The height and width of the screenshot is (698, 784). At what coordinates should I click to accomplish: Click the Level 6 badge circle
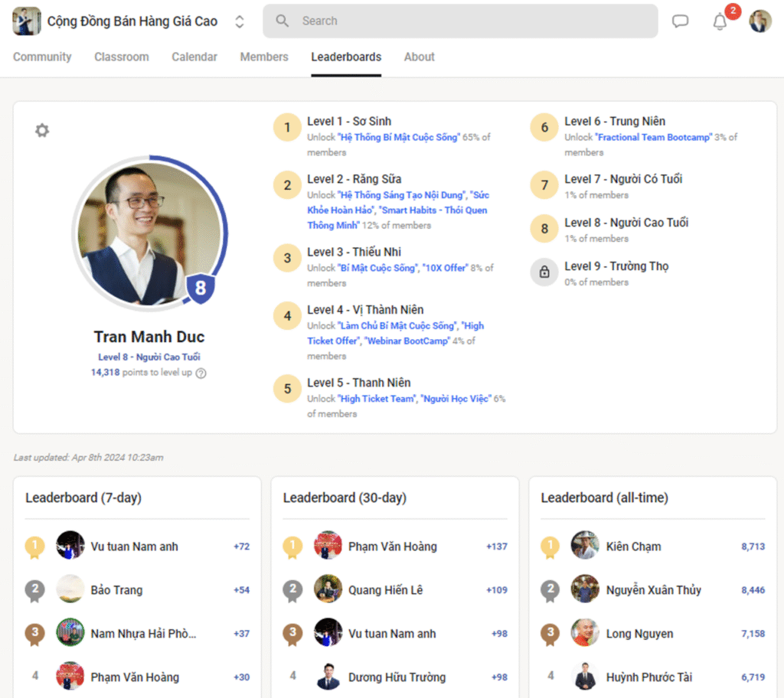coord(544,128)
